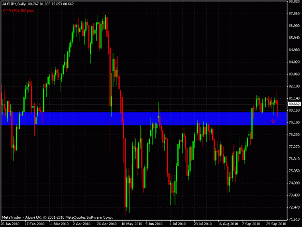This screenshot has height=227, width=302.
Task: Select the 72.470 price level
Action: (294, 207)
